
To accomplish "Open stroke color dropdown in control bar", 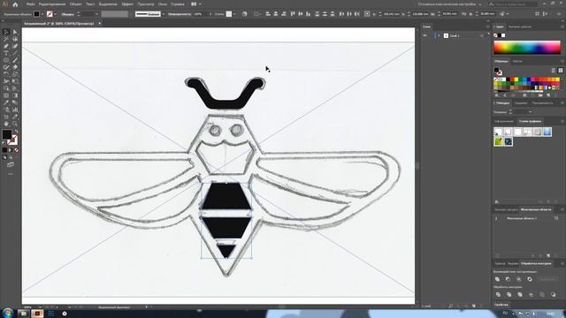I will pos(55,14).
